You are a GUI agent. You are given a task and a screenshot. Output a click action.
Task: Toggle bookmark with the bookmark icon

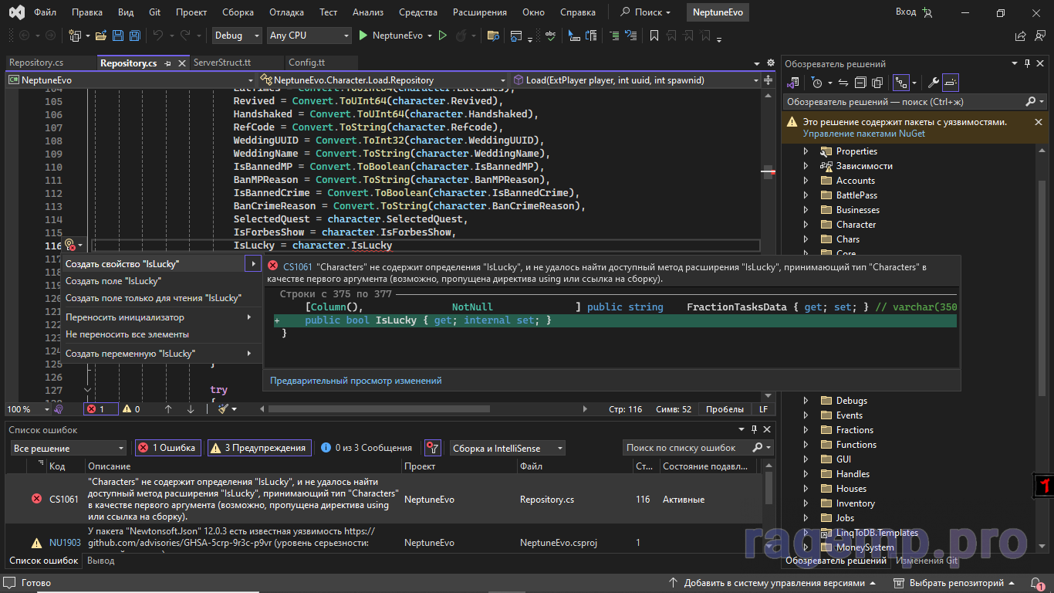coord(654,36)
